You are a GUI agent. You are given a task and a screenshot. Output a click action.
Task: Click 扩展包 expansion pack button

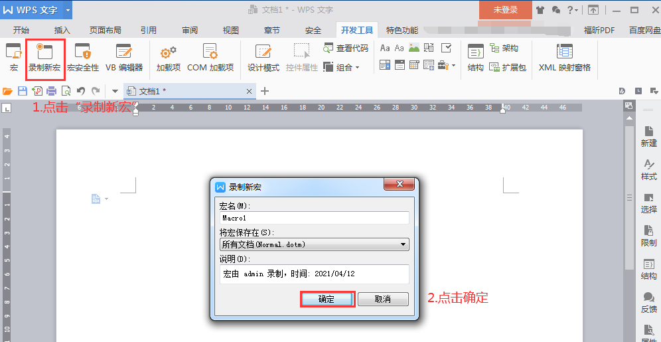508,67
